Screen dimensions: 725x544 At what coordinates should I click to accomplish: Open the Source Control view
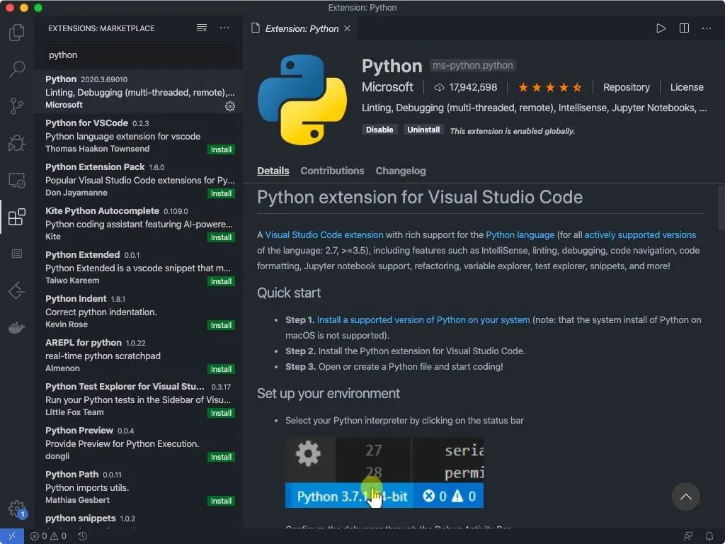(16, 106)
